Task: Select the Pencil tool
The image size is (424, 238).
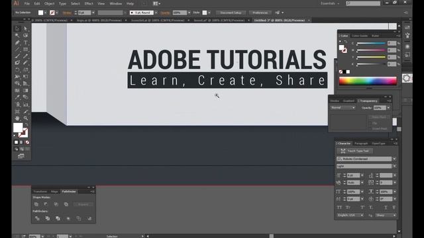Action: coord(26,56)
